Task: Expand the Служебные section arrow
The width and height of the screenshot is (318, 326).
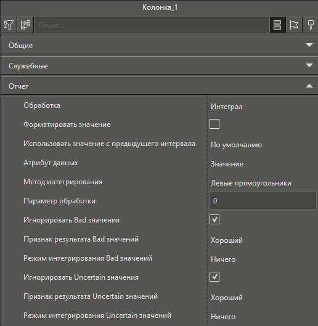Action: 309,65
